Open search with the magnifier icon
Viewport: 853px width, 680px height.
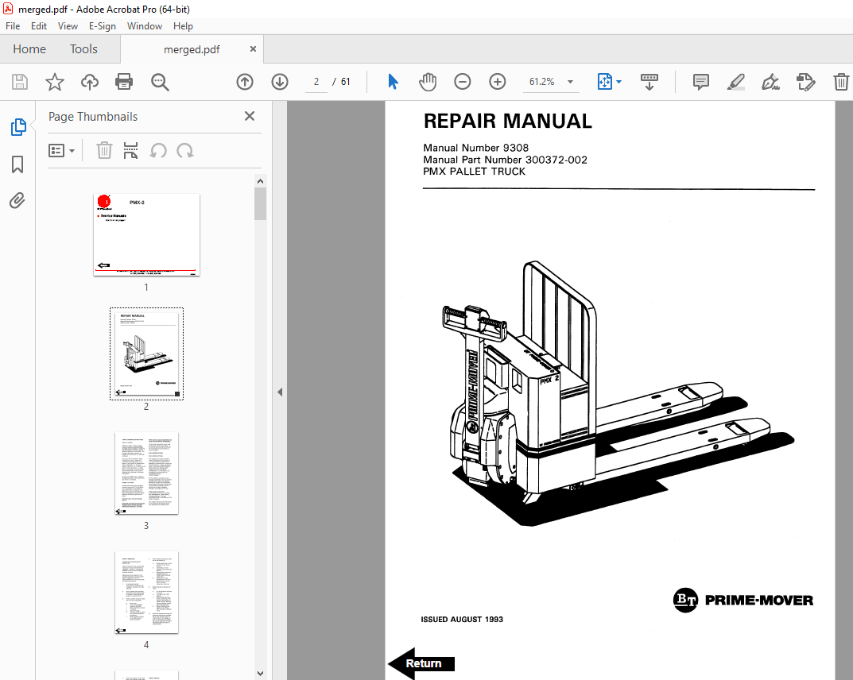(159, 81)
